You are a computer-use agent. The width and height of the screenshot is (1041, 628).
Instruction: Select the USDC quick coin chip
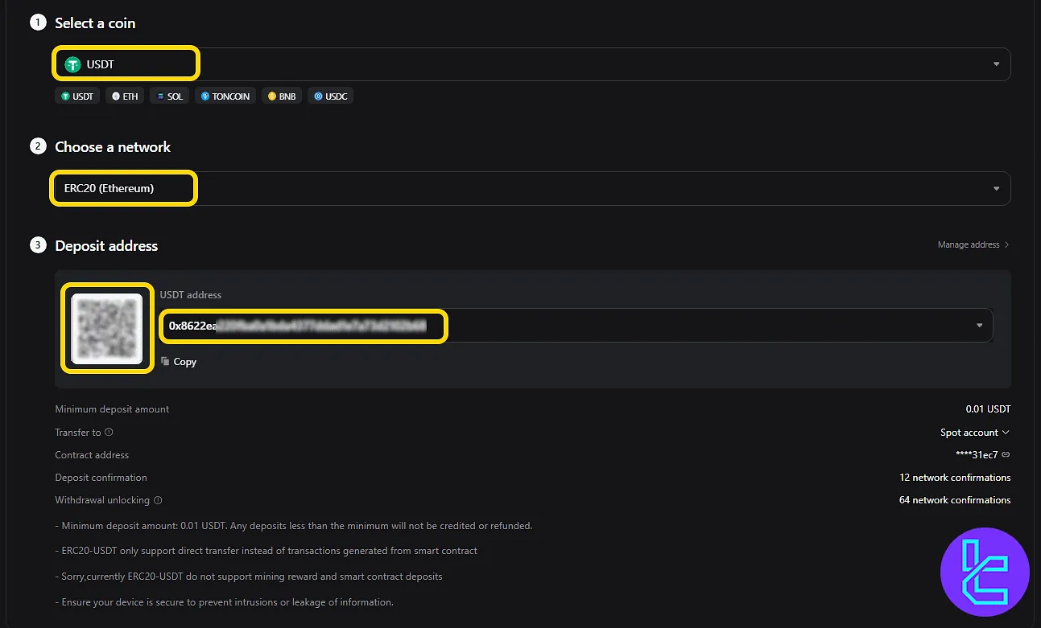coord(330,96)
